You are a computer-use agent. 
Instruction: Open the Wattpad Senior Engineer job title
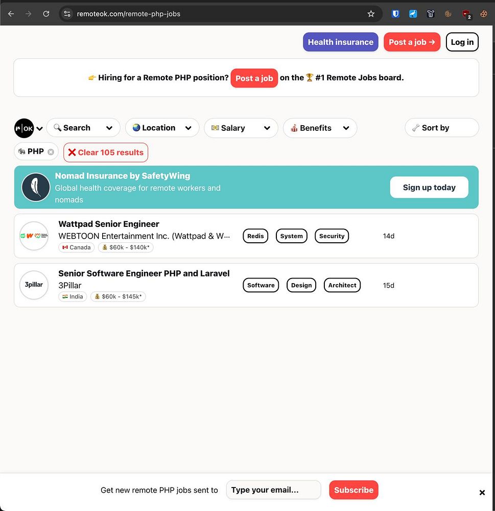[x=109, y=224]
